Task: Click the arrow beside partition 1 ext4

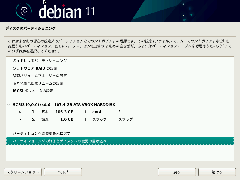Action: 20,112
